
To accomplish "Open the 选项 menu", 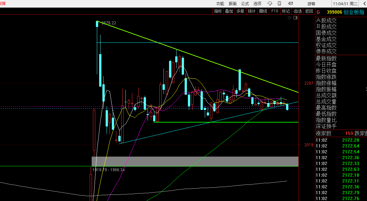I will [257, 4].
